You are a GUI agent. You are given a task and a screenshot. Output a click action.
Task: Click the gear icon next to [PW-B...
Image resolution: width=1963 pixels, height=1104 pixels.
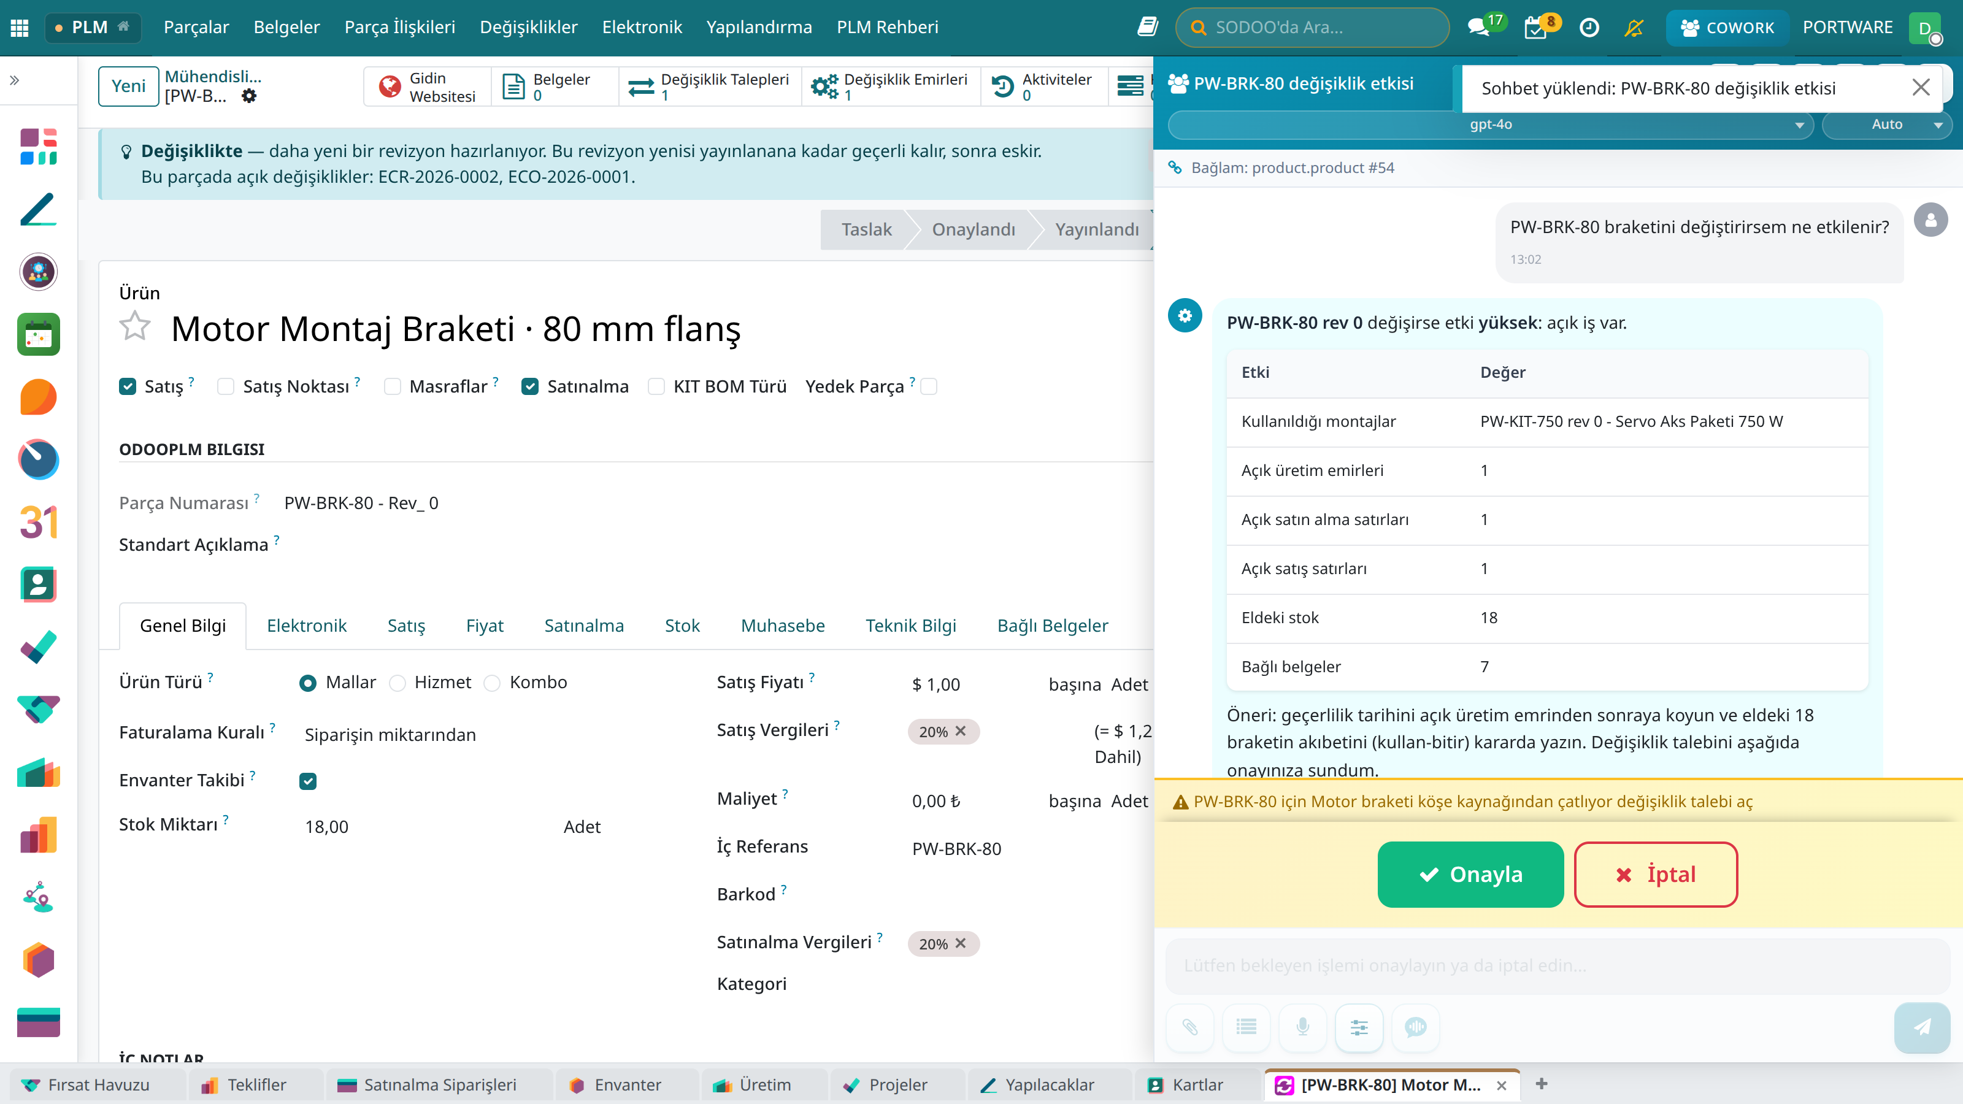point(249,96)
